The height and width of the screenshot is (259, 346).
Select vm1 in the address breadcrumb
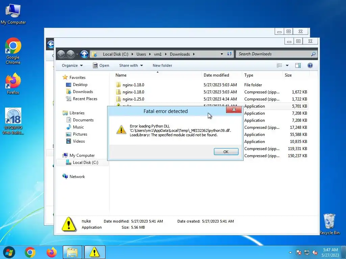click(157, 54)
